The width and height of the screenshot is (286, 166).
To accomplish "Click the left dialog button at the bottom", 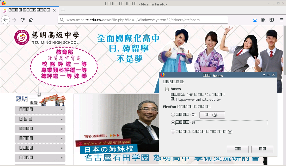I will [238, 149].
